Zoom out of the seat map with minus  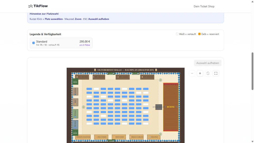click(192, 73)
